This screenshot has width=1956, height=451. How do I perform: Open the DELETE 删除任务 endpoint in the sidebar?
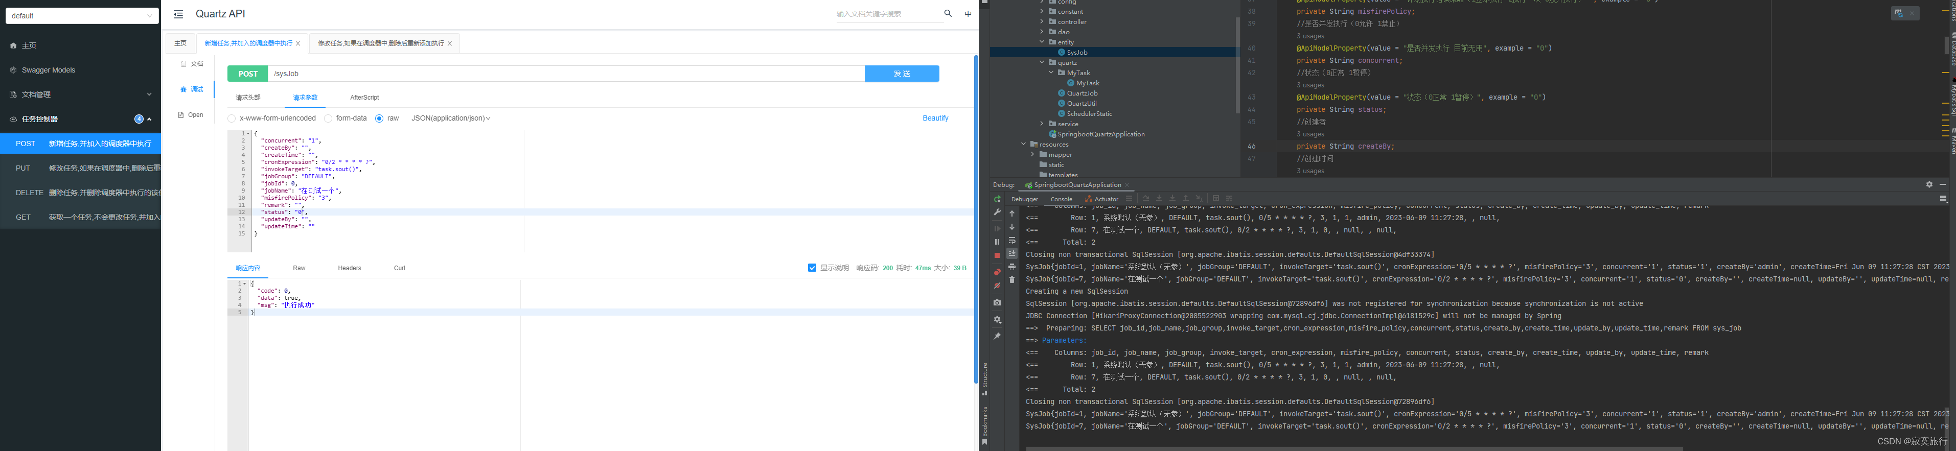[x=80, y=193]
